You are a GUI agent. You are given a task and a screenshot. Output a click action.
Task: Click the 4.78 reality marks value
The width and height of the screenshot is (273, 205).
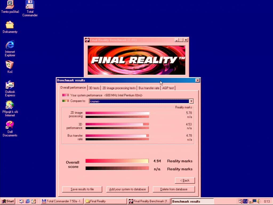click(189, 135)
